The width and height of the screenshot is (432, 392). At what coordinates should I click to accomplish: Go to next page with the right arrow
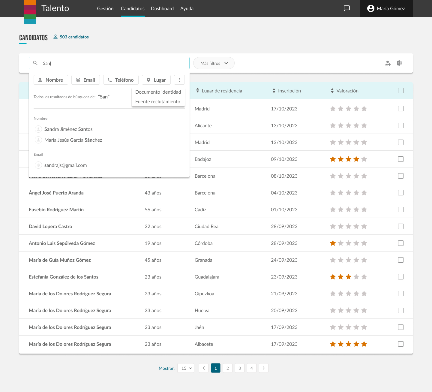click(x=263, y=368)
